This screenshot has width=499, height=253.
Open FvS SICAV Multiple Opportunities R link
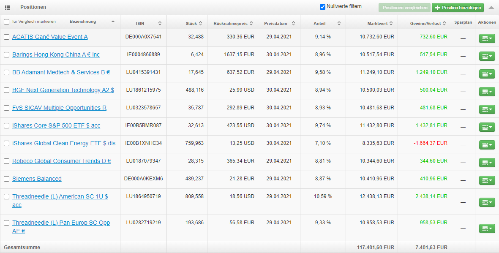pos(59,108)
